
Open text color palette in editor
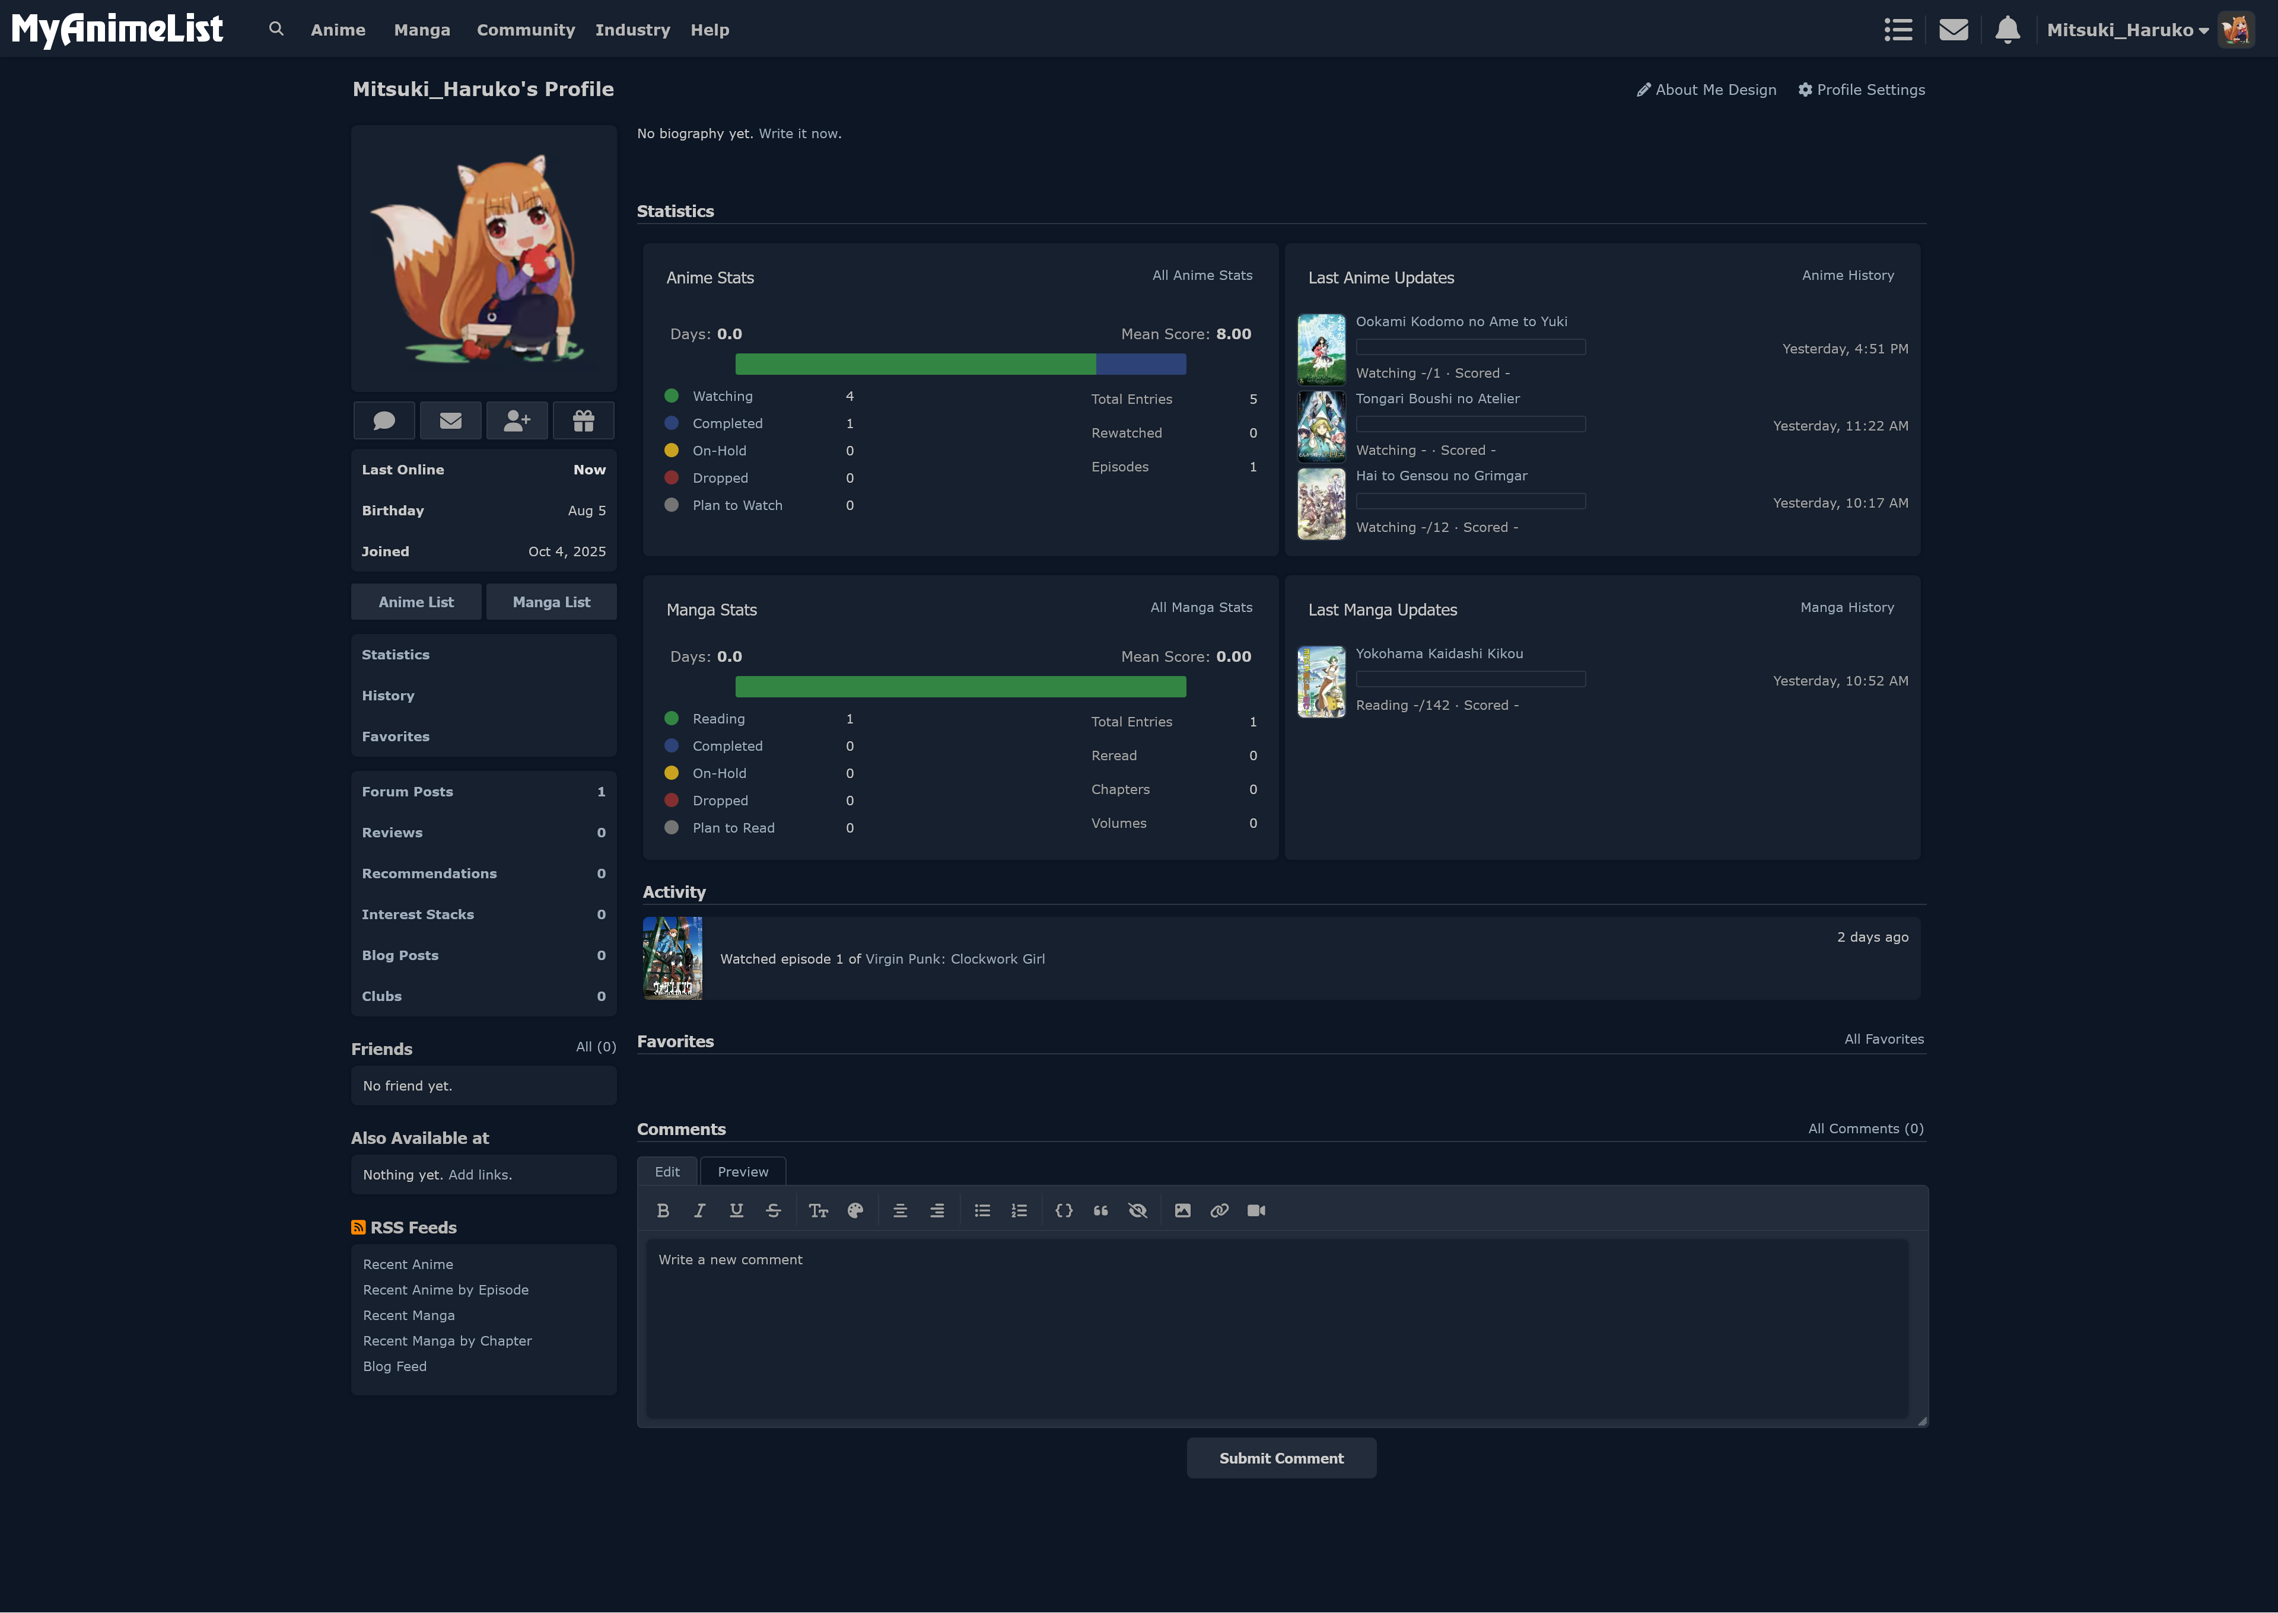click(x=855, y=1210)
